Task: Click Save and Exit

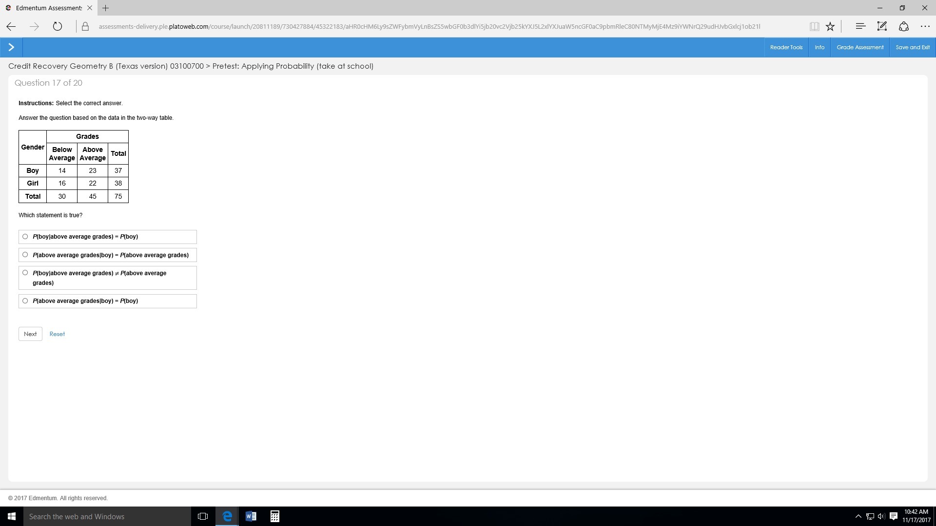Action: [x=912, y=47]
